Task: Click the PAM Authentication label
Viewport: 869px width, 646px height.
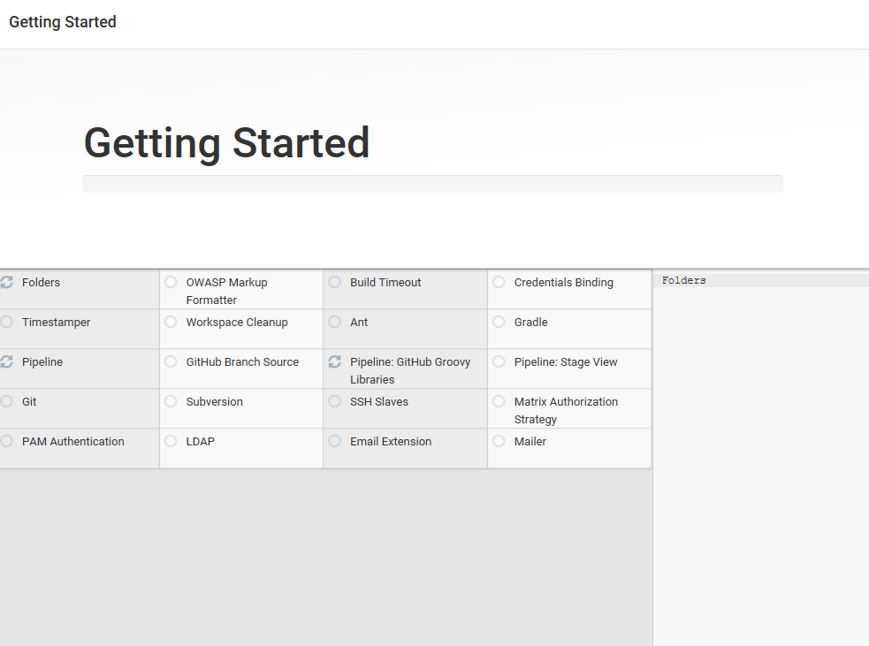Action: tap(73, 442)
